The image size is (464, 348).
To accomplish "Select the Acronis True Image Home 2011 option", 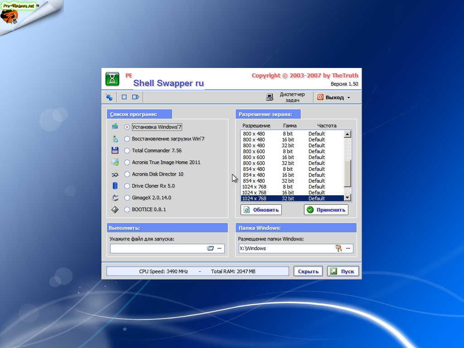I will tap(127, 162).
